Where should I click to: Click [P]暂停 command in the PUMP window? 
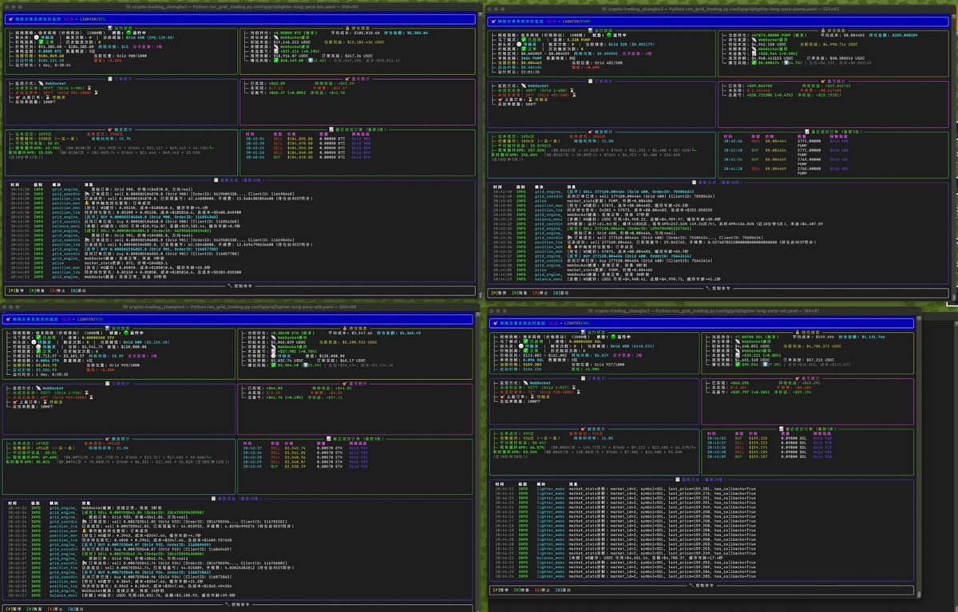click(499, 293)
